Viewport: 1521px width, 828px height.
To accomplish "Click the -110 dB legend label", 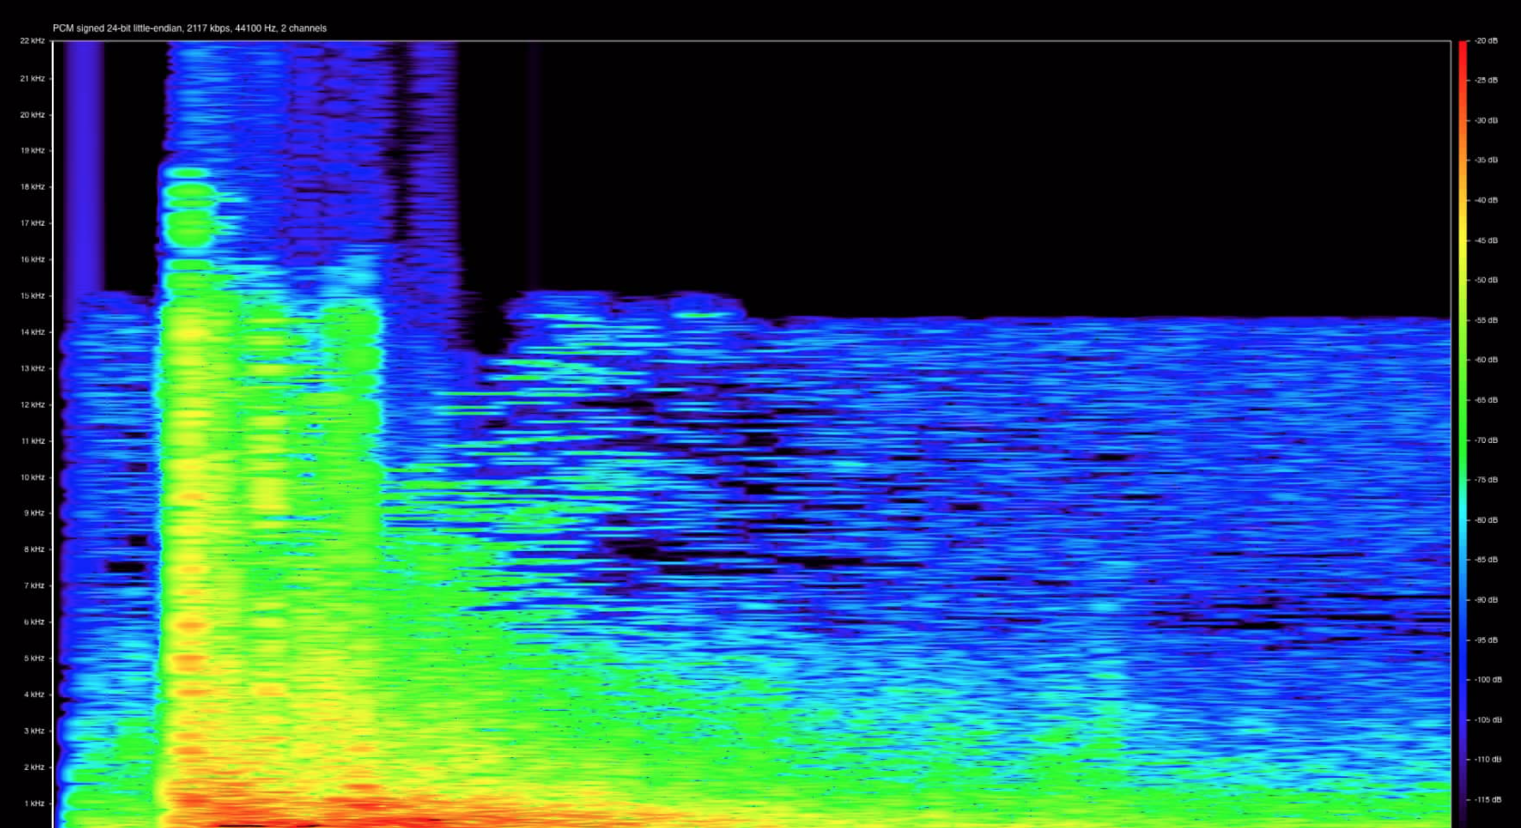I will tap(1488, 760).
